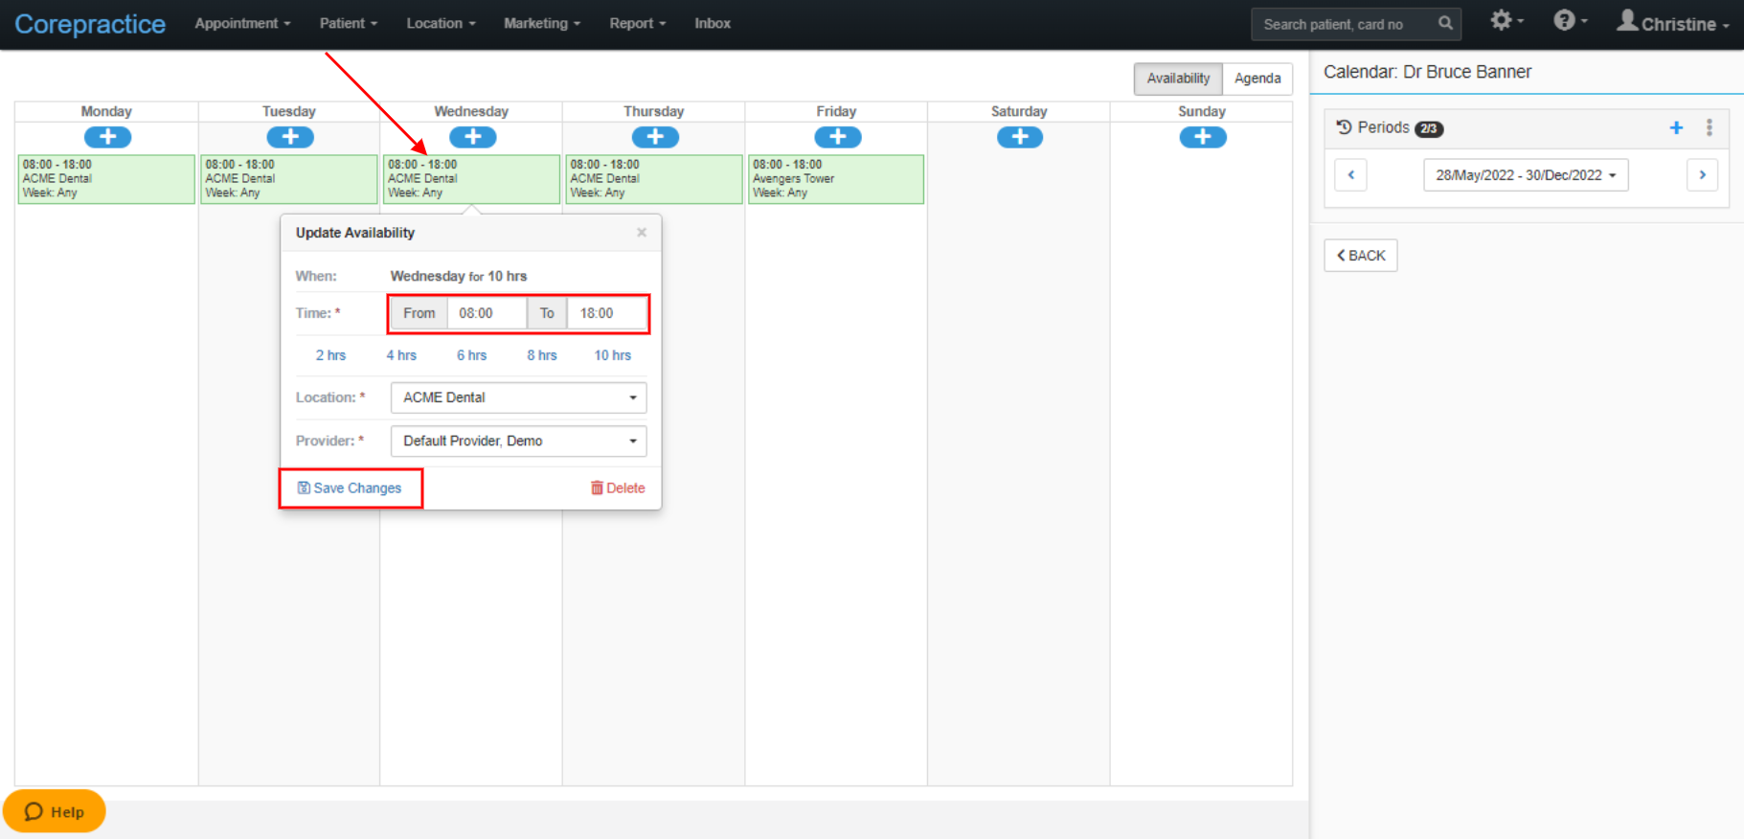1744x839 pixels.
Task: Click the search magnifier icon
Action: click(1445, 23)
